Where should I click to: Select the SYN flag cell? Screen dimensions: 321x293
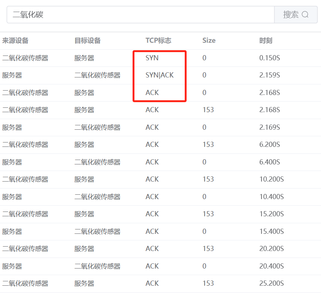click(152, 58)
